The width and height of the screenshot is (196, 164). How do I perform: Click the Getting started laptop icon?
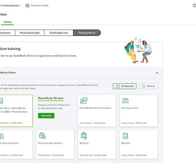[125, 101]
